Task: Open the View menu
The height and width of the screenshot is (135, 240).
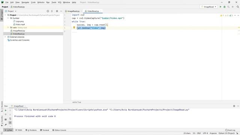Action: click(x=18, y=2)
